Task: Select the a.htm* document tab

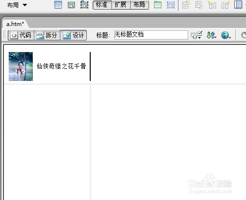Action: pyautogui.click(x=15, y=24)
